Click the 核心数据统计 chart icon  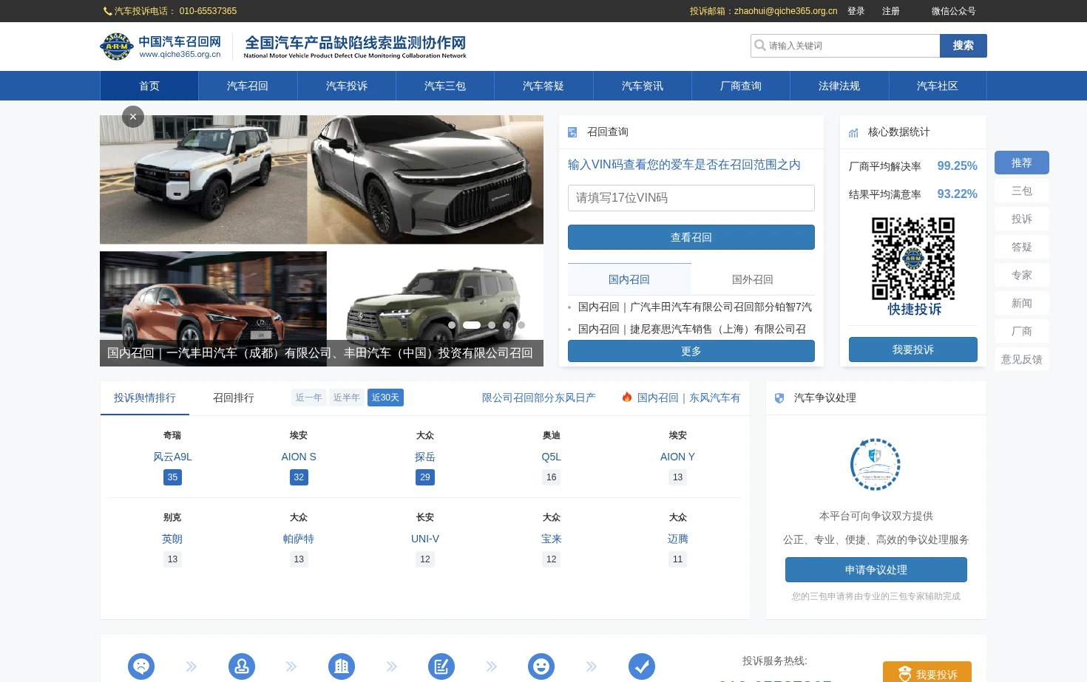coord(853,132)
